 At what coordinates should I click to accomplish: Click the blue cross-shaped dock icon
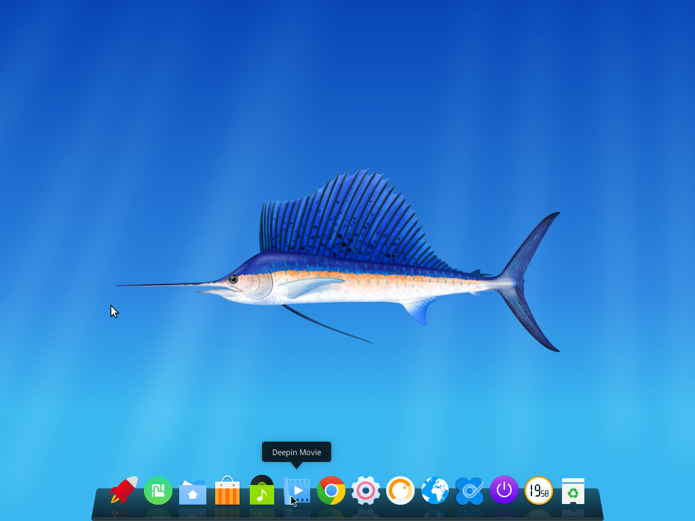click(470, 491)
